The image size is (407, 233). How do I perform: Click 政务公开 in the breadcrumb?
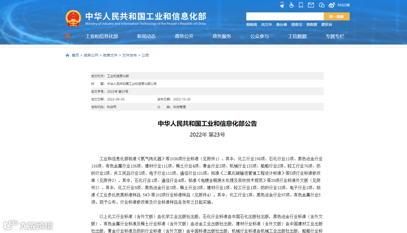tap(91, 55)
